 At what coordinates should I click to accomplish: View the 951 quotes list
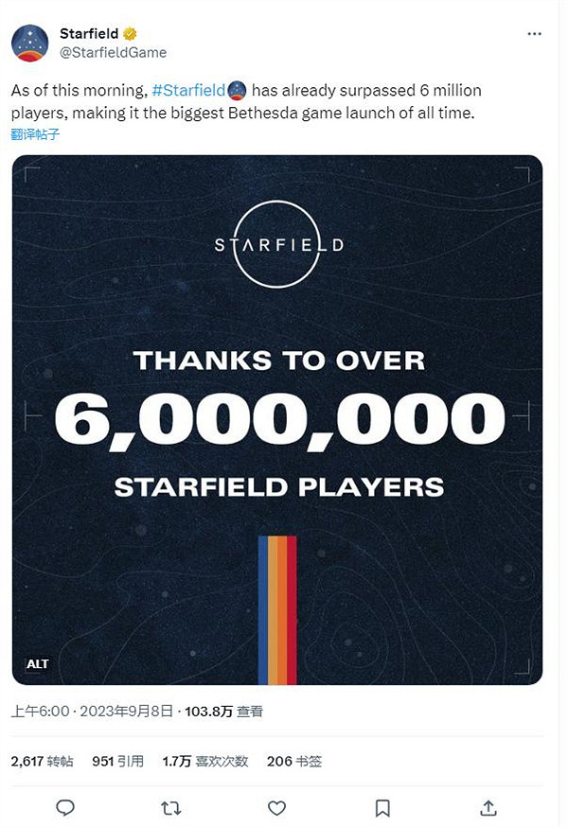(117, 761)
